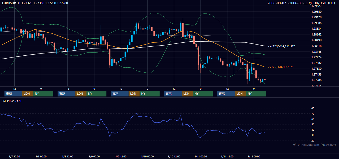The width and height of the screenshot is (339, 159).
Task: Click price axis value 1.29178
Action: pyautogui.click(x=316, y=17)
